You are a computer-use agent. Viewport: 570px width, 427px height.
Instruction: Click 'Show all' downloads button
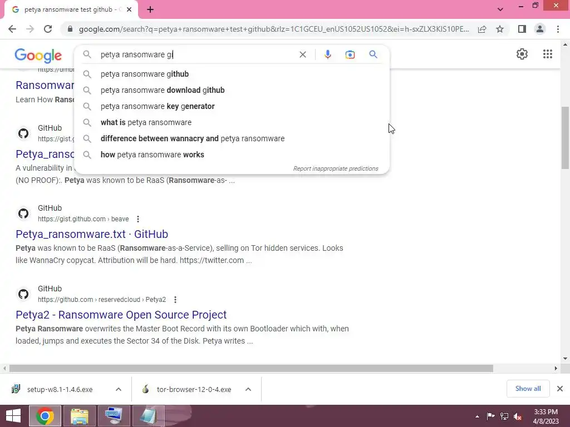[x=528, y=389]
